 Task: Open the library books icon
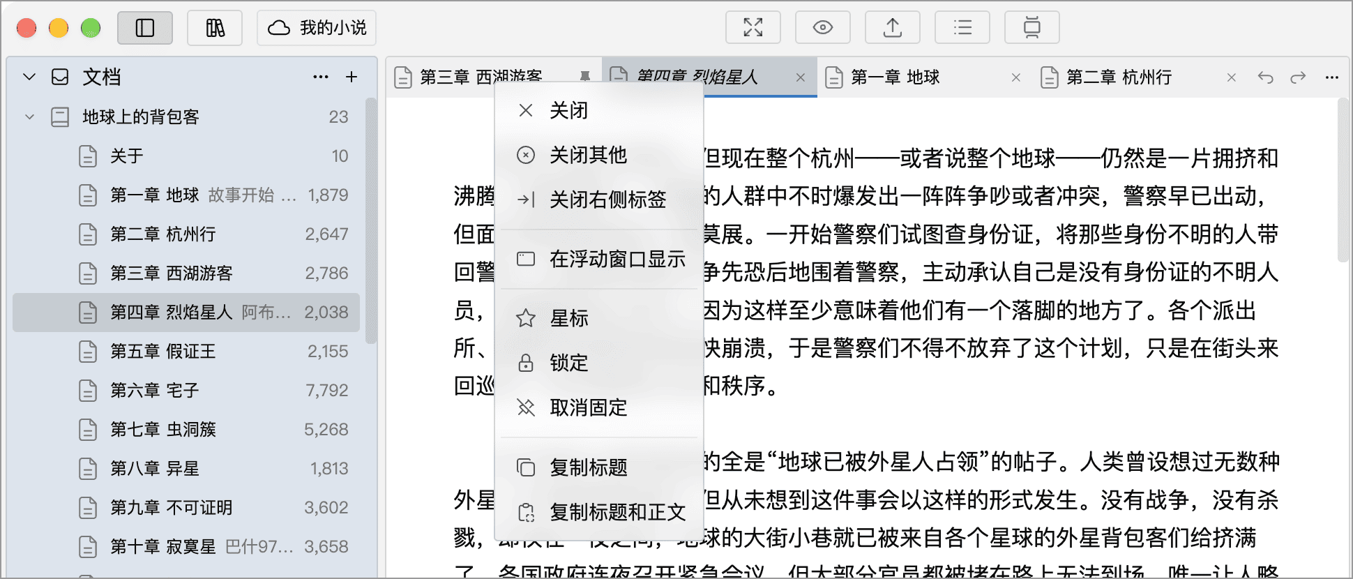coord(215,28)
